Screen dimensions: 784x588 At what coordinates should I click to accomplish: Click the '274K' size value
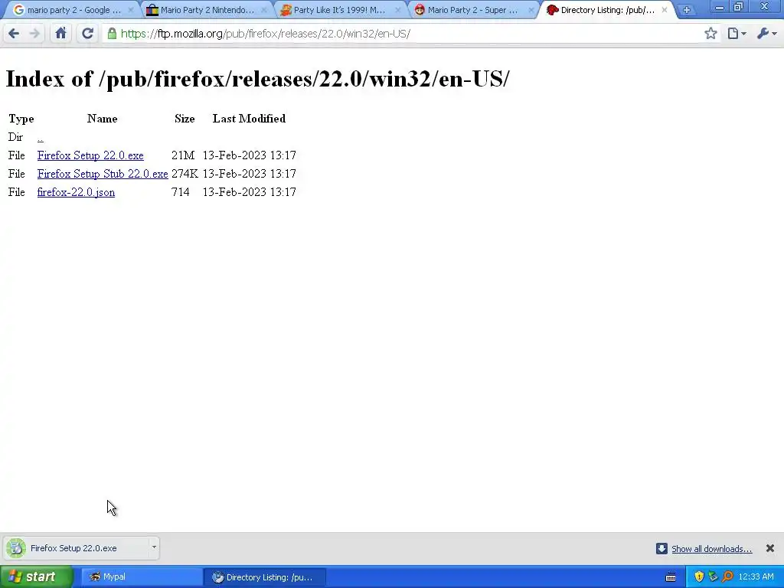[x=185, y=174]
